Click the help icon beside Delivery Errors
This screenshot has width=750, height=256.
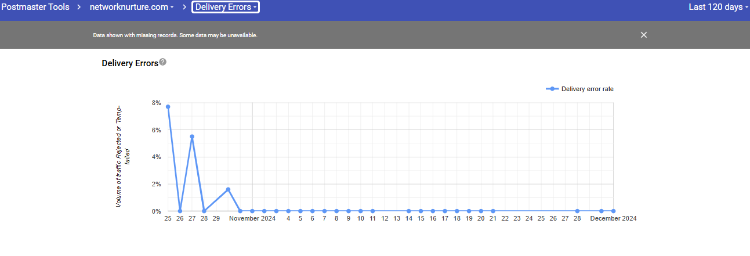tap(163, 62)
